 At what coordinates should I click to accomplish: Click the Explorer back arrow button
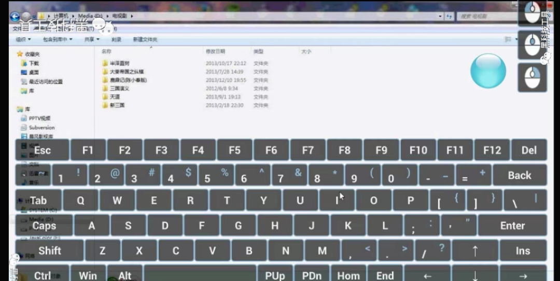pos(15,16)
